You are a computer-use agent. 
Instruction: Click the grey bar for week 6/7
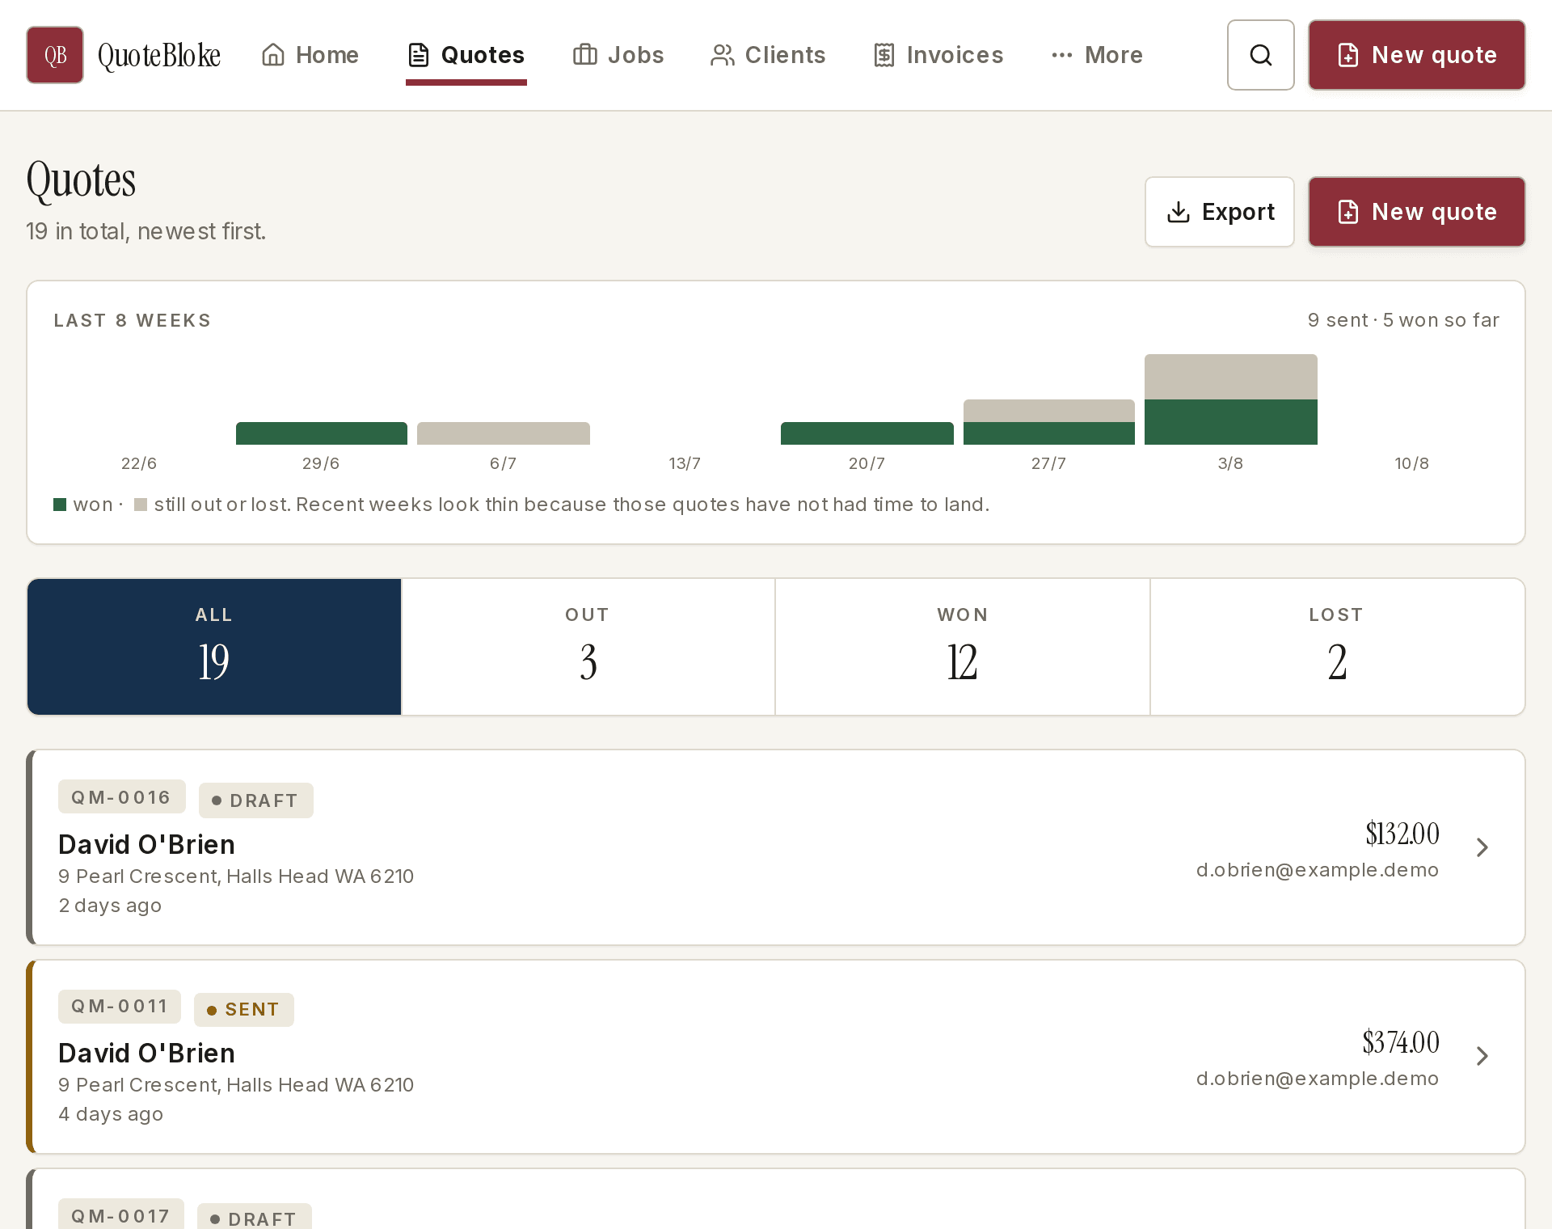click(504, 433)
